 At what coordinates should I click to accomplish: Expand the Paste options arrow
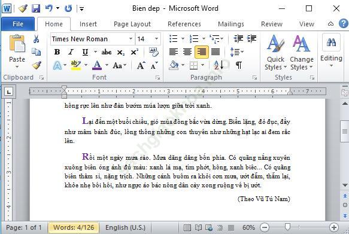17,67
